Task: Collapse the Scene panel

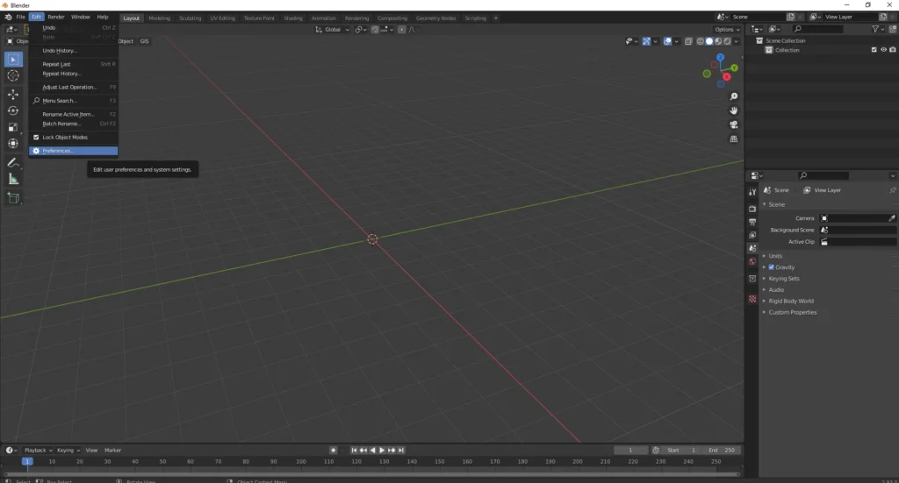Action: pos(776,204)
